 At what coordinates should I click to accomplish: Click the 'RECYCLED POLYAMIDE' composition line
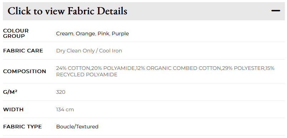coord(87,75)
